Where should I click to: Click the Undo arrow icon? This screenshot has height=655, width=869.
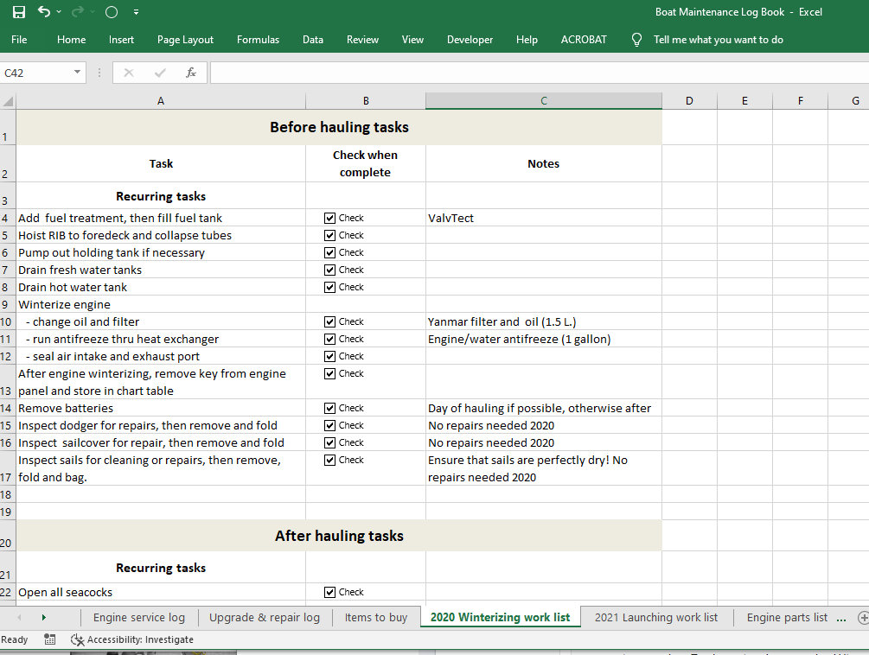pos(43,12)
